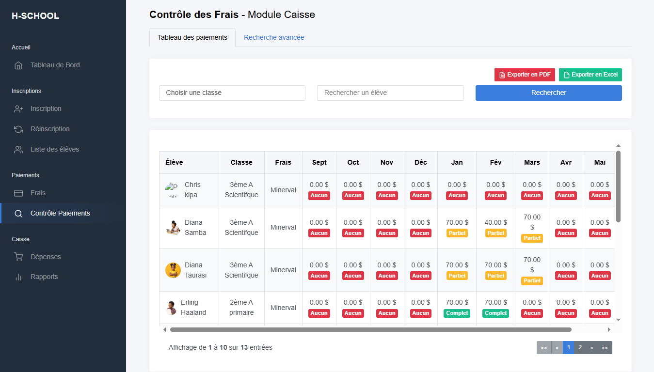Switch to Recherche avancée tab
The image size is (654, 372).
click(274, 37)
